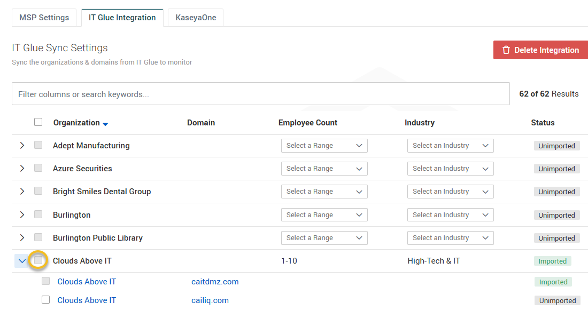The width and height of the screenshot is (588, 310).
Task: Expand the Burlington Public Library row
Action: click(x=22, y=237)
